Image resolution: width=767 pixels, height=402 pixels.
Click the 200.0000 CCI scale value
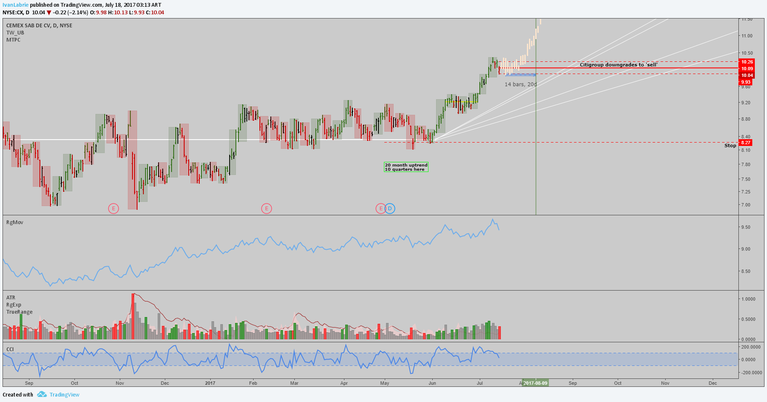pos(751,347)
